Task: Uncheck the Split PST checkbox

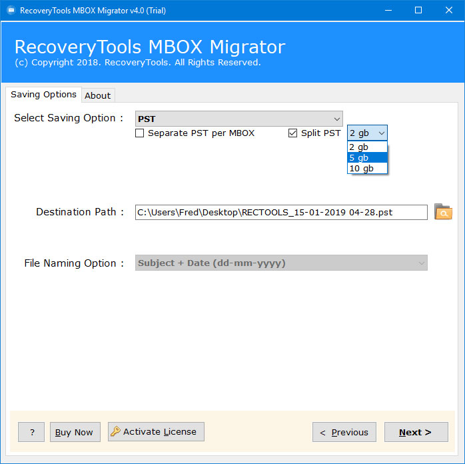Action: (292, 133)
